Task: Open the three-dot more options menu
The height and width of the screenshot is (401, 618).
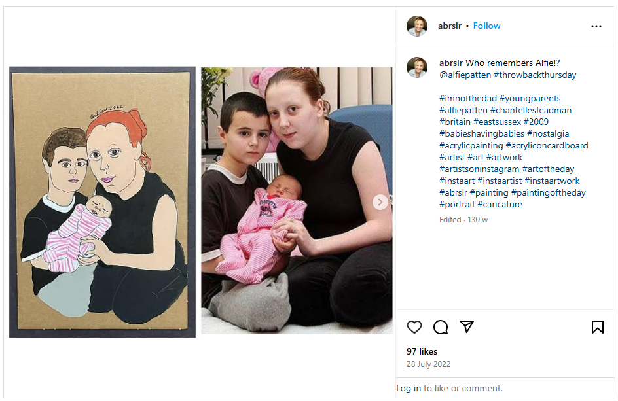Action: point(596,26)
